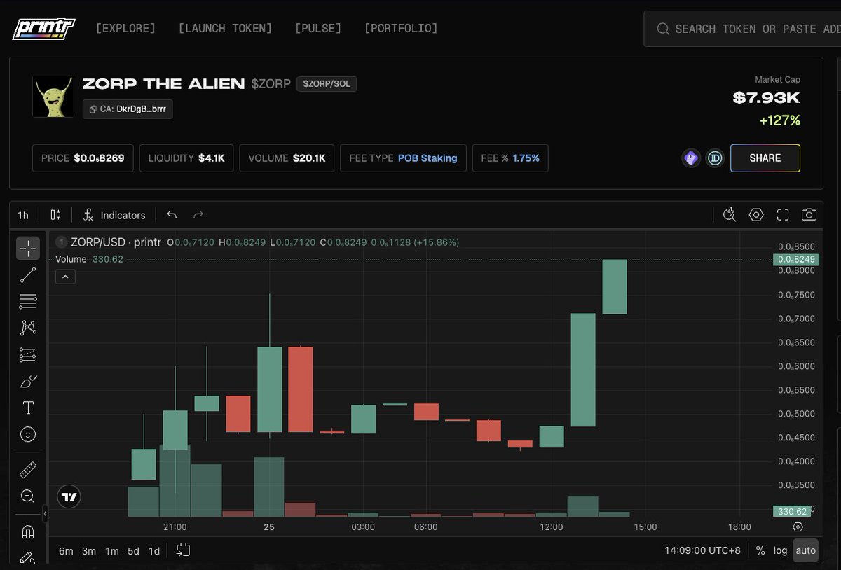Click the FEE % 1.75% stat
The height and width of the screenshot is (570, 841).
click(x=510, y=158)
